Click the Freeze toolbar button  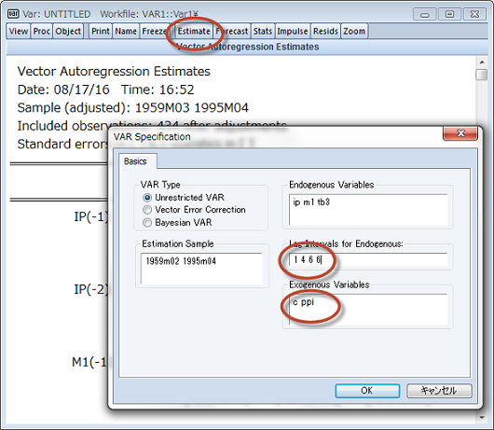click(154, 31)
